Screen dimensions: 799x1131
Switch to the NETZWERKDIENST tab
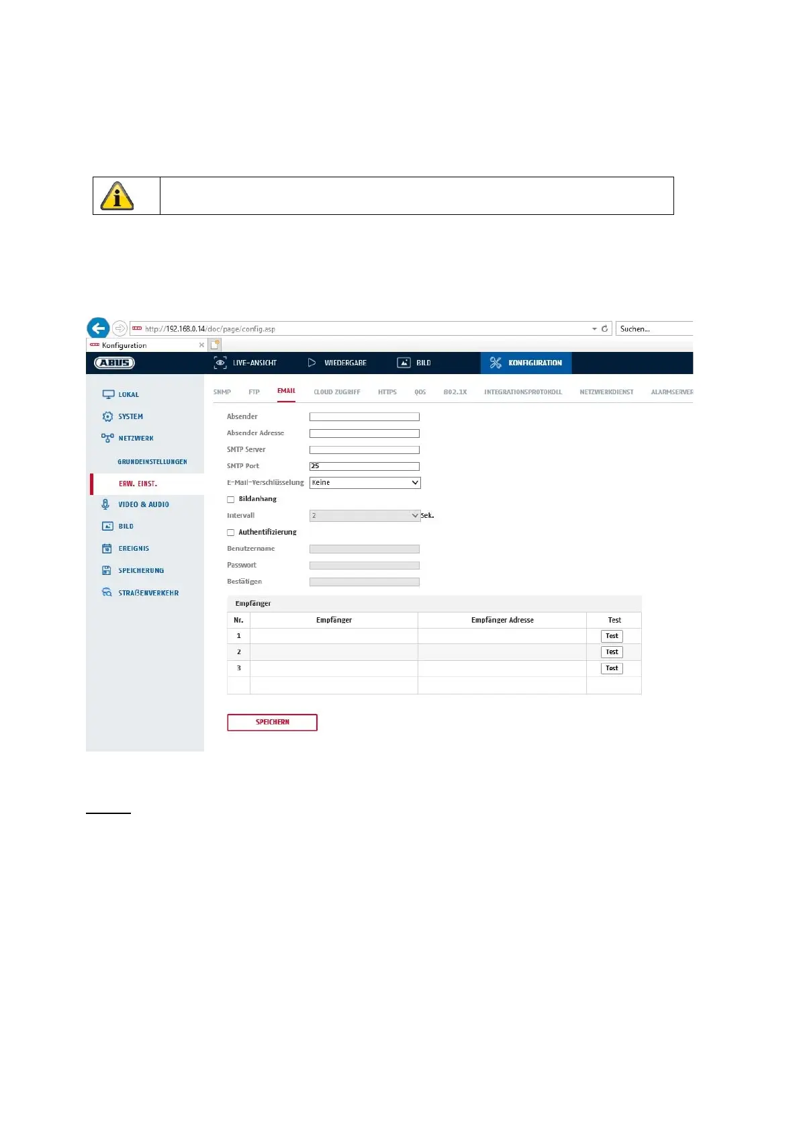tap(606, 392)
